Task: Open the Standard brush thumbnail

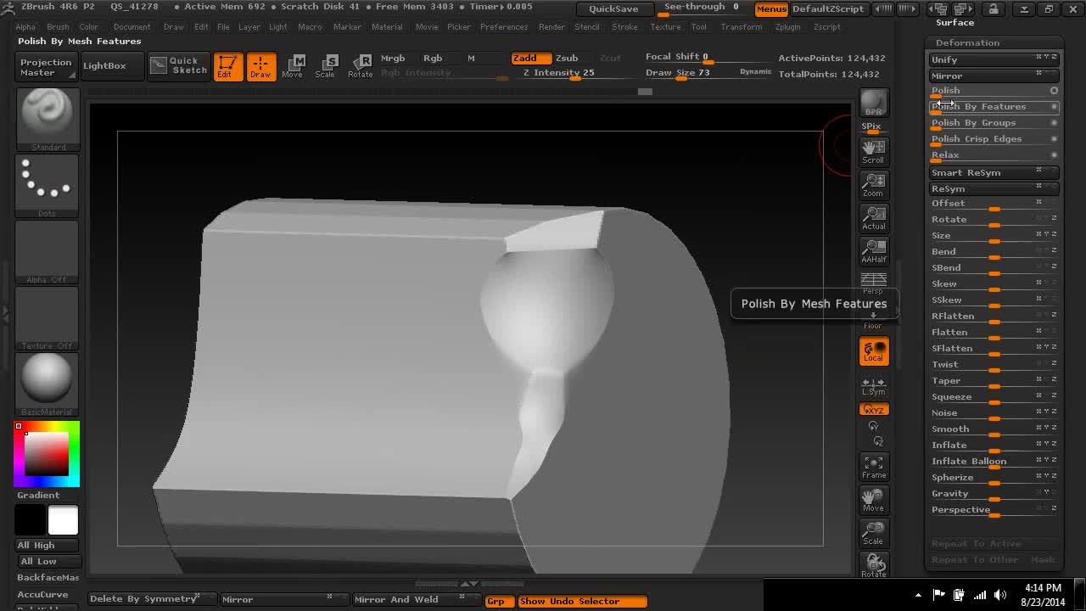Action: (x=47, y=119)
